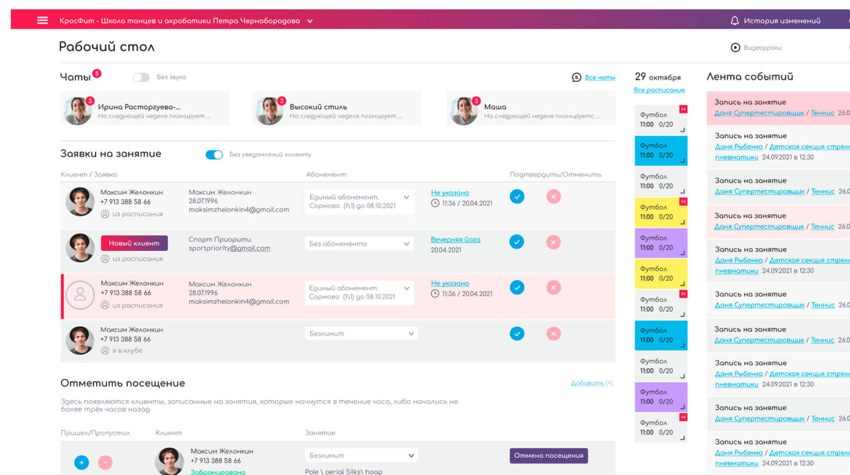The width and height of the screenshot is (850, 475).
Task: Select the first yellow Футбол schedule card
Action: tap(660, 212)
